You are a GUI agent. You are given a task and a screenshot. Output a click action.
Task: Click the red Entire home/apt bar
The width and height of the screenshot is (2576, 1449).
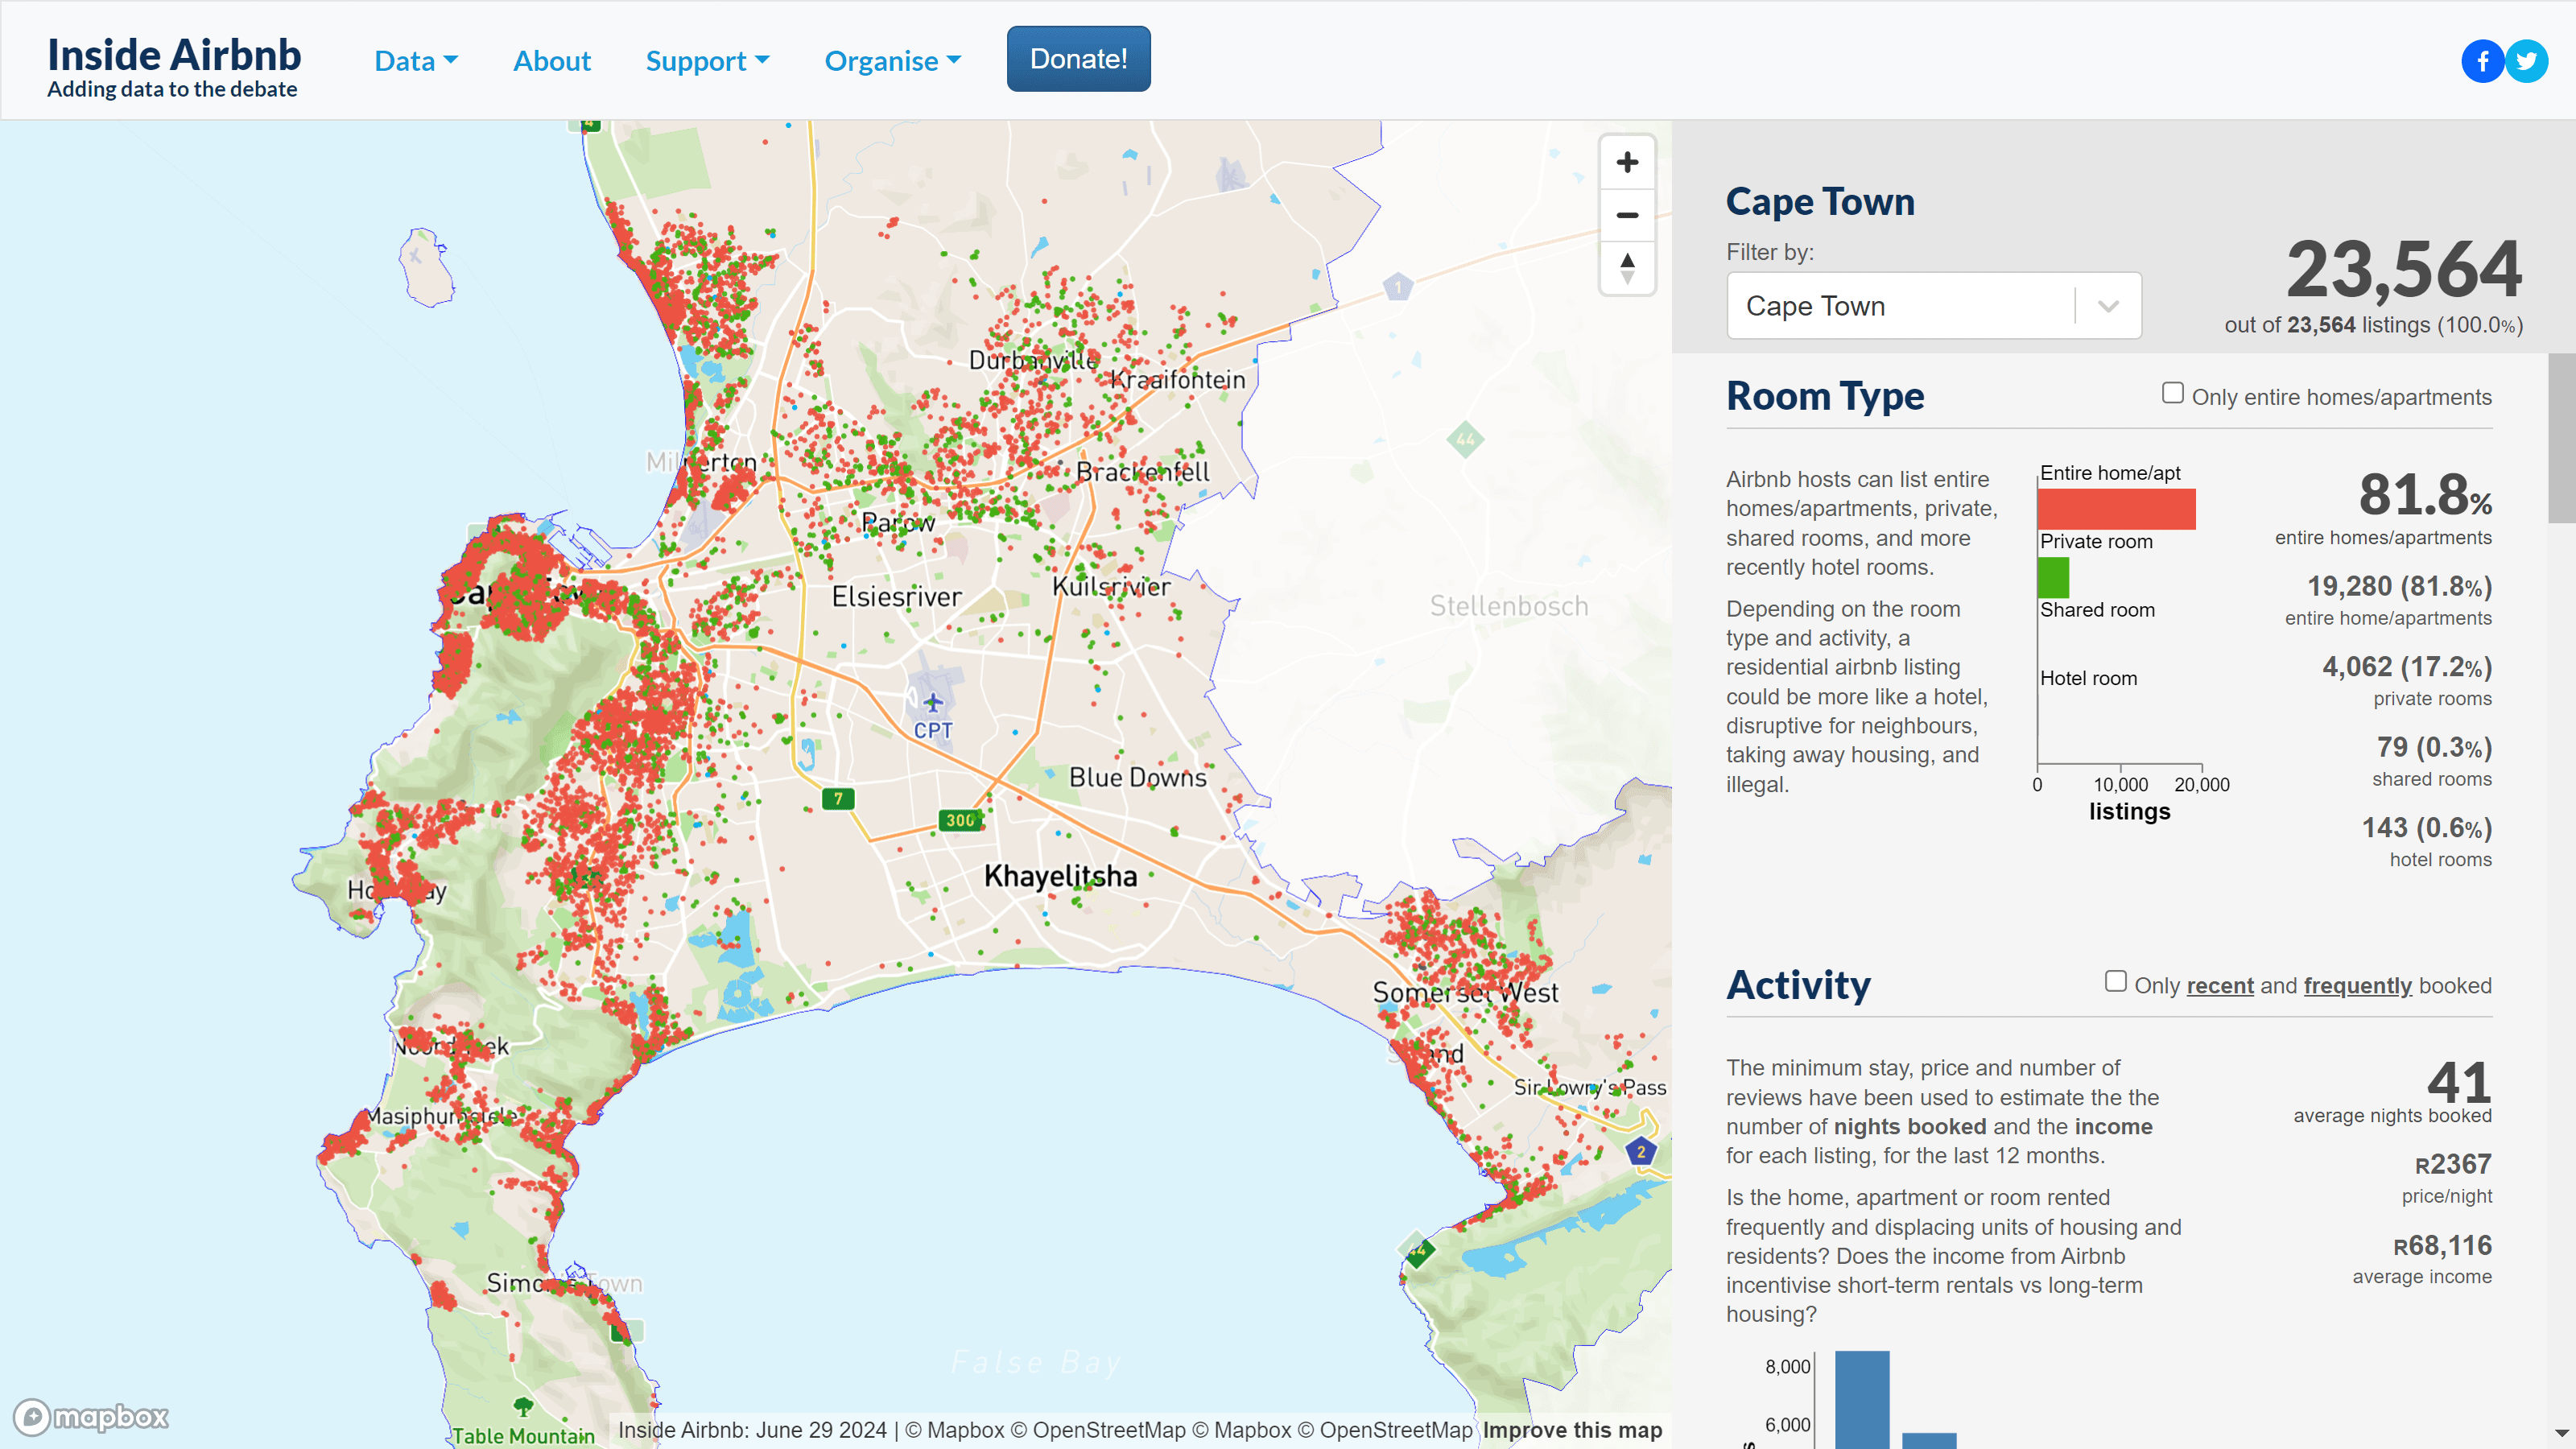(2116, 509)
